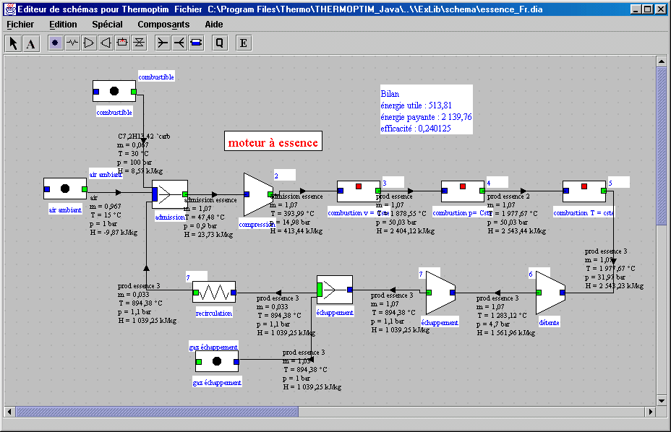Open the Composants menu
Image resolution: width=671 pixels, height=432 pixels.
(x=163, y=25)
